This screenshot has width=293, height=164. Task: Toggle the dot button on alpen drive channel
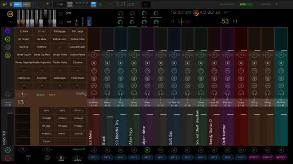[147, 63]
